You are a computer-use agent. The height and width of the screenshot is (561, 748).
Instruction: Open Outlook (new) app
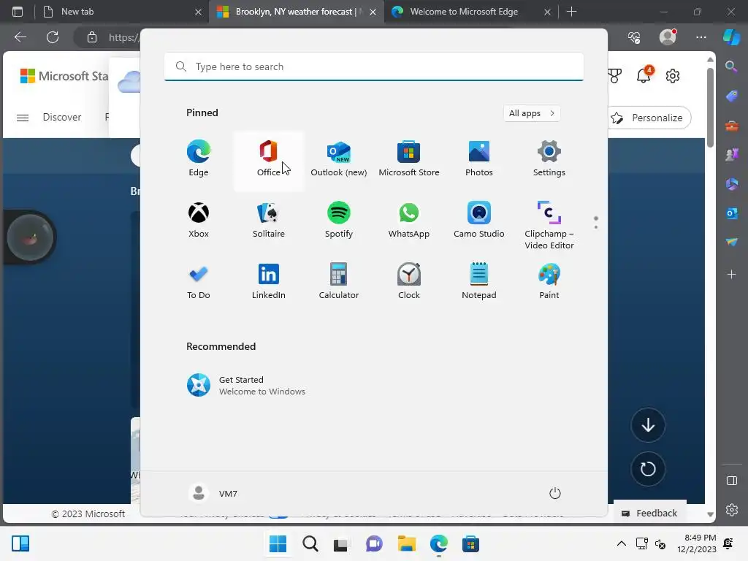click(339, 159)
